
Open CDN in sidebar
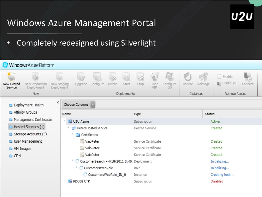[x=15, y=156]
